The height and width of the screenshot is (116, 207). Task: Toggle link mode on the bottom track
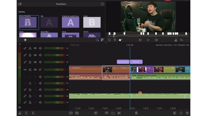pyautogui.click(x=25, y=102)
